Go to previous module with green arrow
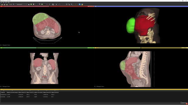 point(31,4)
